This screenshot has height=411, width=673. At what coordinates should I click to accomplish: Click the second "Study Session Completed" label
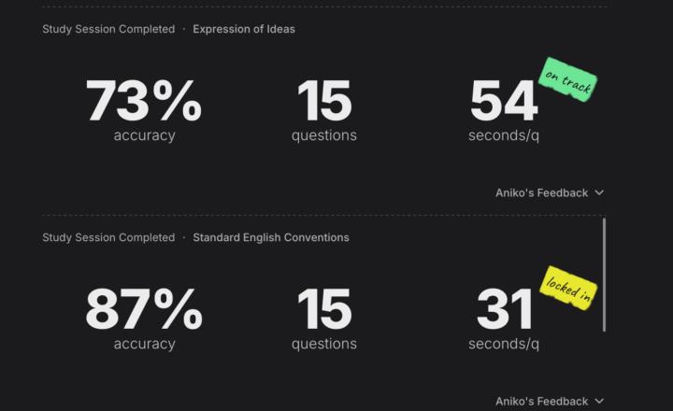point(108,237)
